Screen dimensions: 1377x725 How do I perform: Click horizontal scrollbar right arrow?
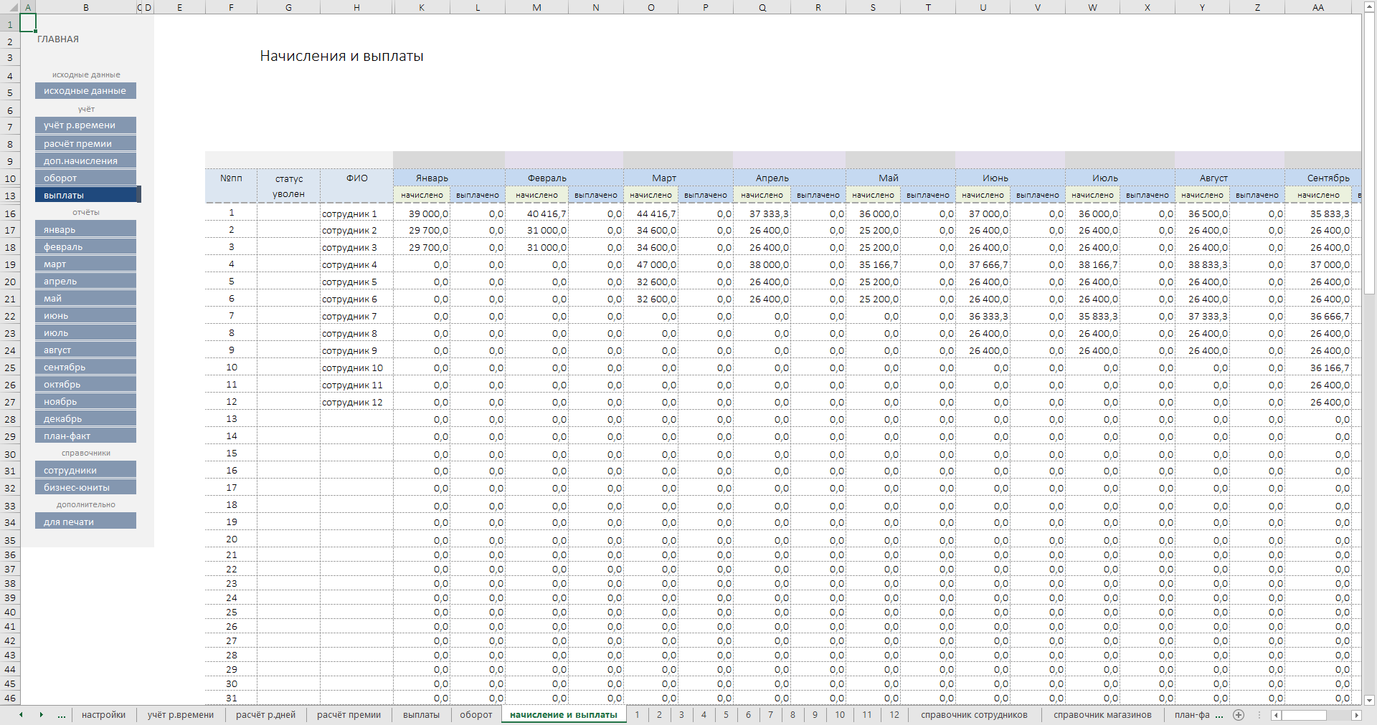(1356, 715)
